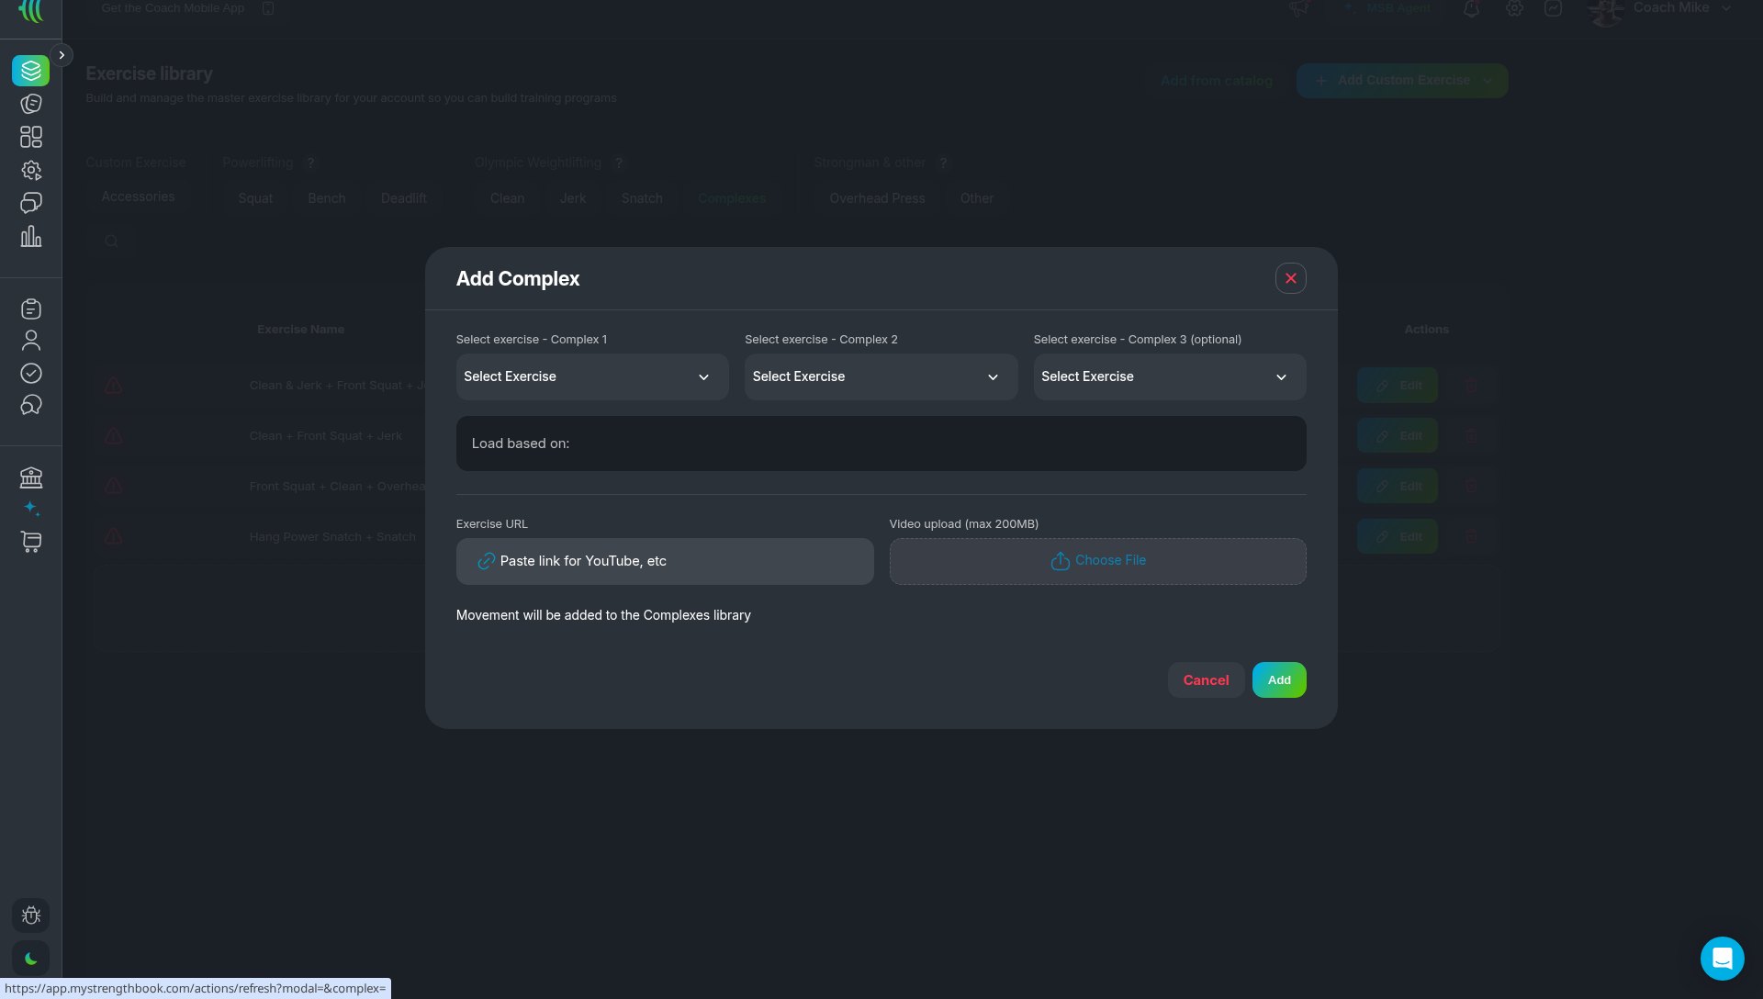Open the person athletes icon in sidebar
Screen dimensions: 1763x999
point(30,341)
